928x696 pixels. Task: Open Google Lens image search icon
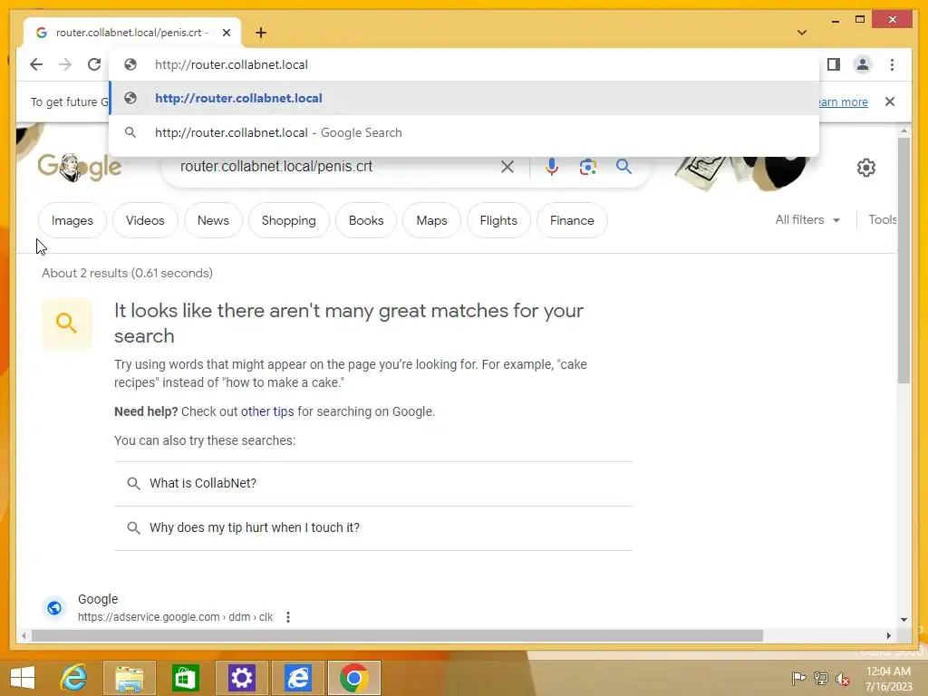point(587,167)
